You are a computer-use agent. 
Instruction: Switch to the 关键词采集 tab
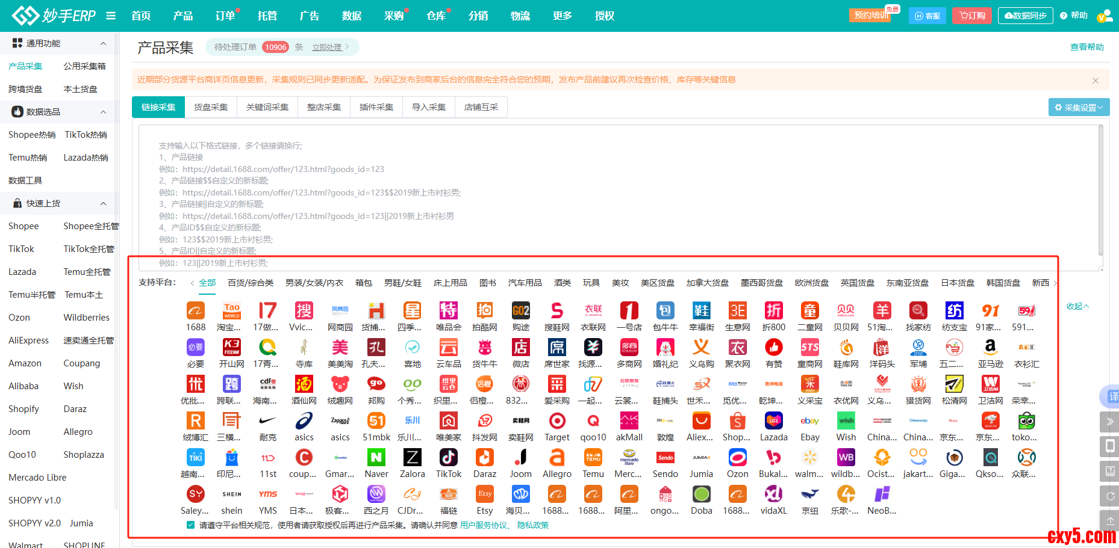pyautogui.click(x=267, y=107)
